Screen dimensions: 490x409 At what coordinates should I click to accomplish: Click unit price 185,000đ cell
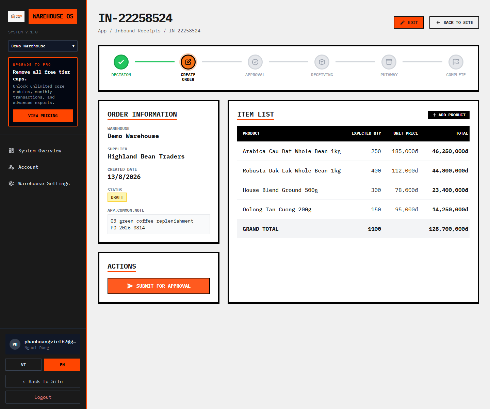click(x=405, y=151)
